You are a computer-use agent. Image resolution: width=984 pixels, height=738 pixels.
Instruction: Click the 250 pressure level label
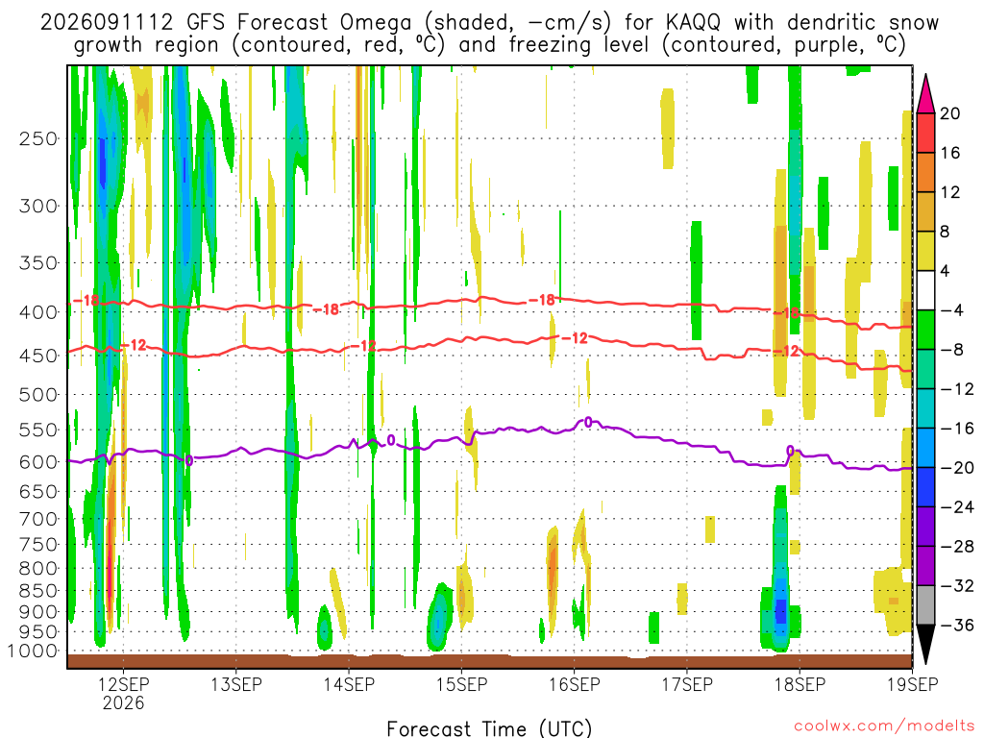point(38,138)
